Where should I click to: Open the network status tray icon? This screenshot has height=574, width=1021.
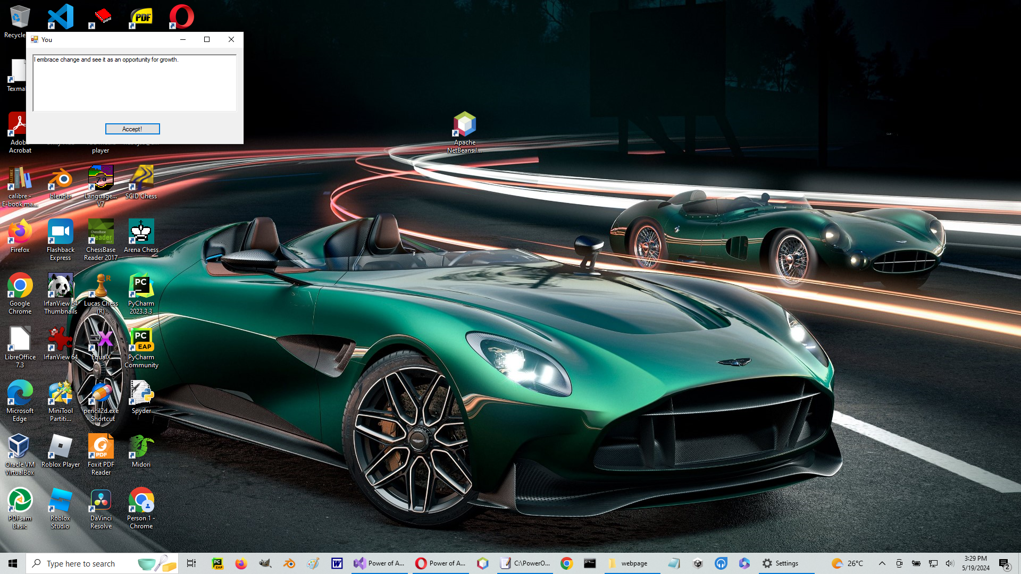click(x=933, y=563)
